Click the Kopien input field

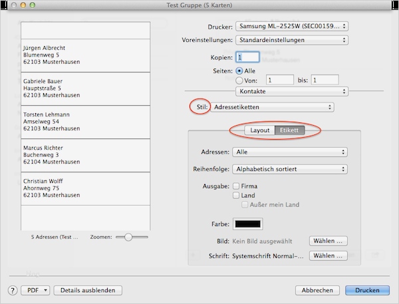pos(247,57)
